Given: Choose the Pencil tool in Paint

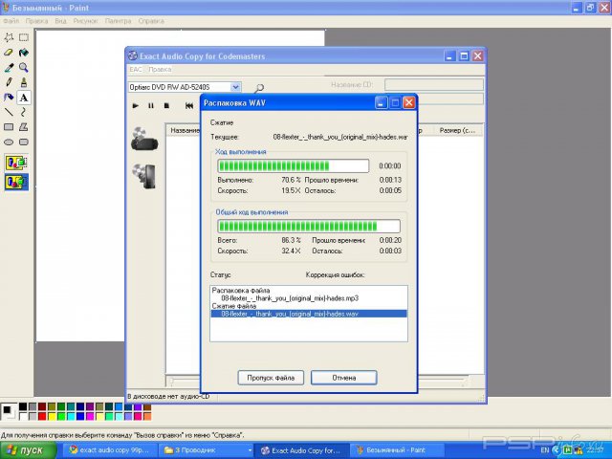Looking at the screenshot, I should coord(9,82).
